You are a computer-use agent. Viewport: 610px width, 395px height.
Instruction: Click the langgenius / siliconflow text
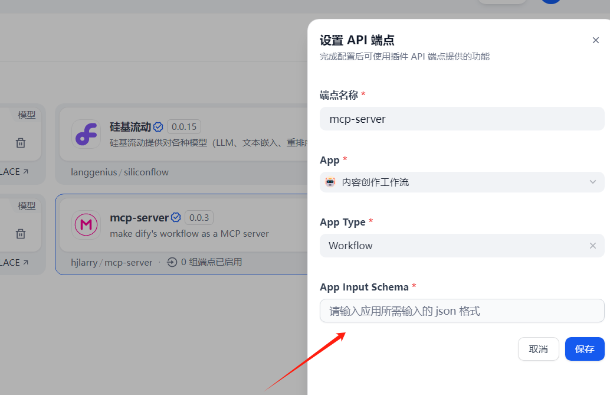[x=119, y=172]
